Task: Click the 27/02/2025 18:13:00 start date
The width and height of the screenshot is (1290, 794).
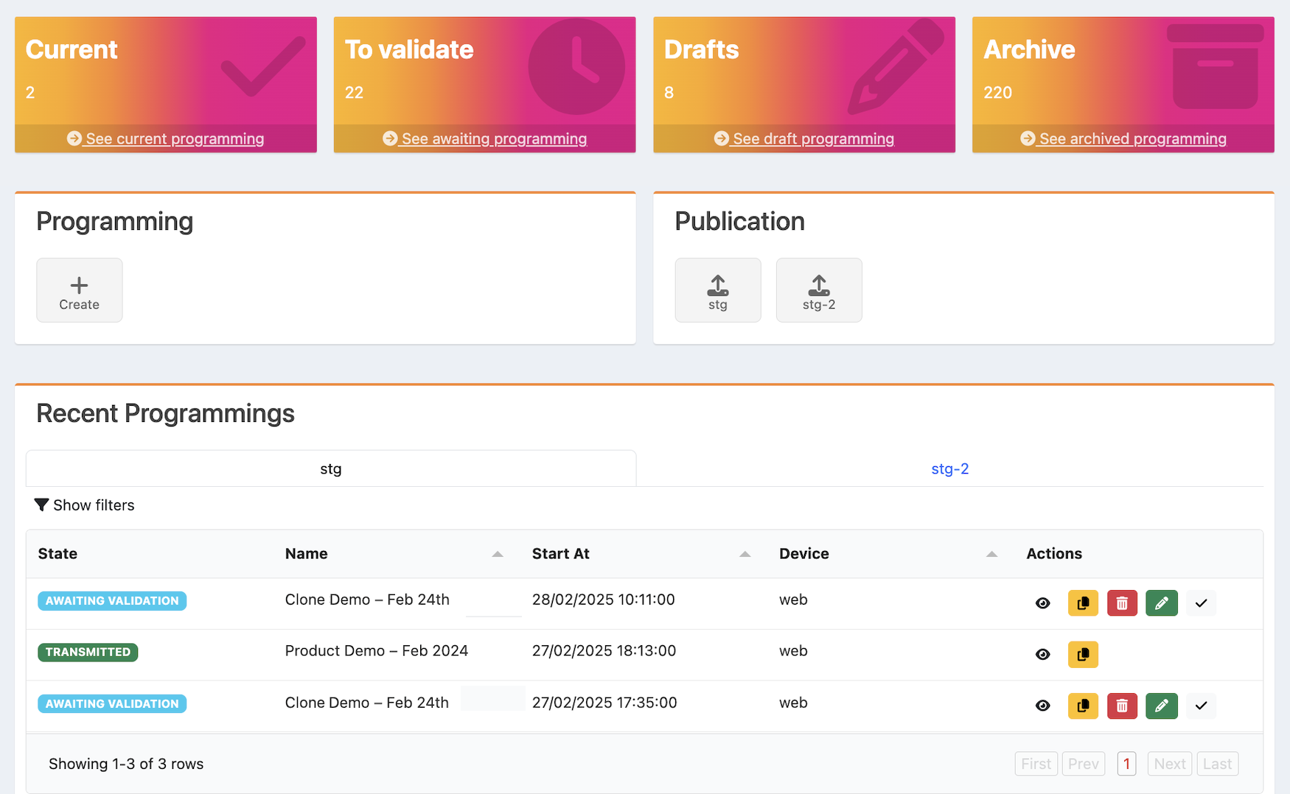Action: 604,651
